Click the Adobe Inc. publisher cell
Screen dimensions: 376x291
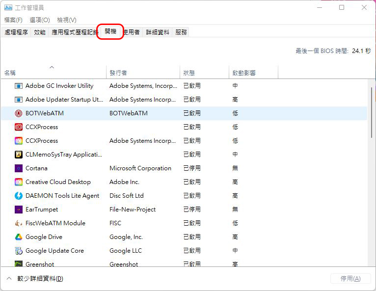[x=125, y=182]
